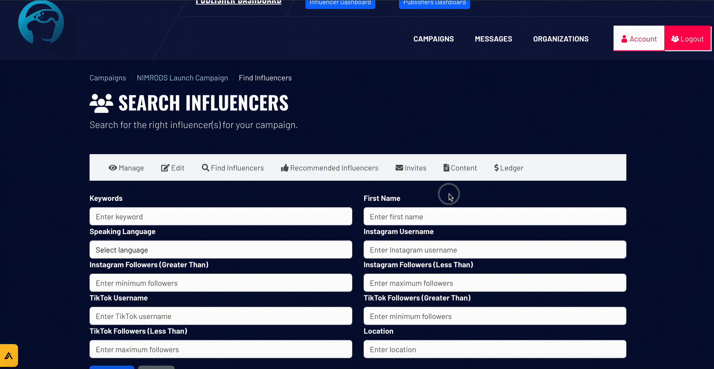The image size is (714, 369).
Task: Click the person icon inside the Account button
Action: tap(624, 38)
